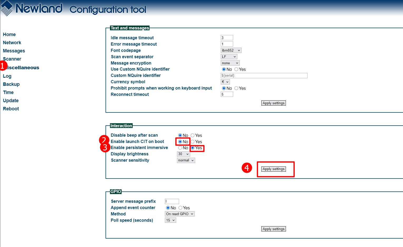Click the Server message prefix field
The height and width of the screenshot is (247, 403).
pos(172,201)
